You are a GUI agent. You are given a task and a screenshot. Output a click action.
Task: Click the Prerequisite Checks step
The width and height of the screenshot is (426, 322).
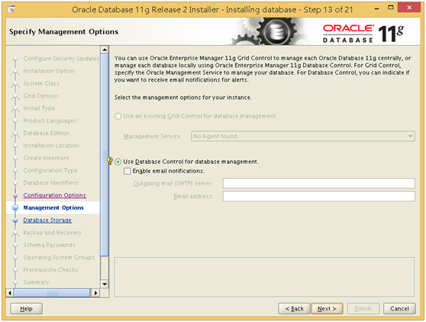coord(50,270)
